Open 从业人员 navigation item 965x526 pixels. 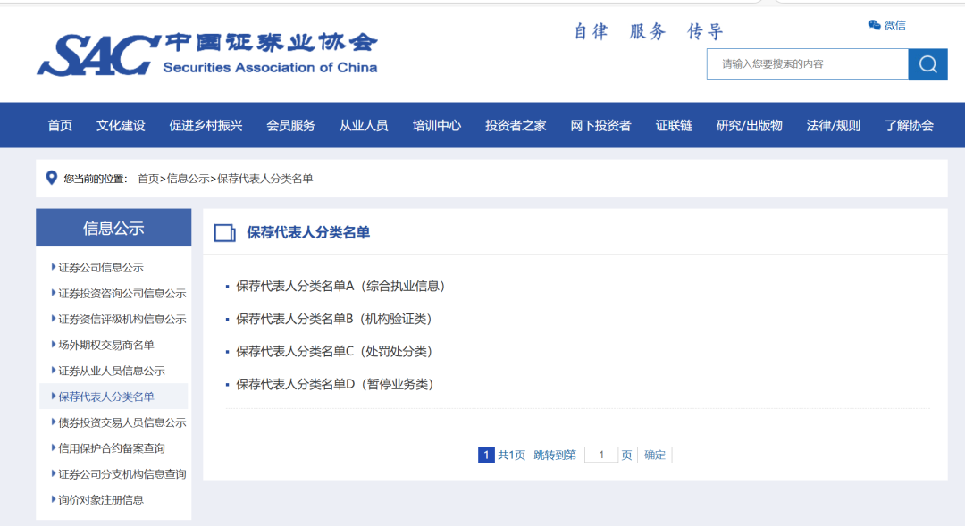pyautogui.click(x=364, y=126)
